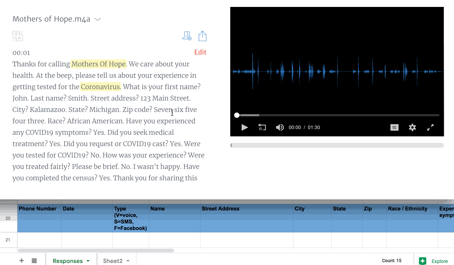Image resolution: width=454 pixels, height=265 pixels.
Task: Click the red Edit link
Action: (201, 52)
